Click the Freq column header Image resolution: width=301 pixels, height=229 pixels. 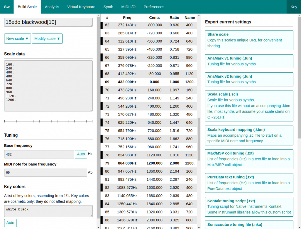(x=127, y=18)
